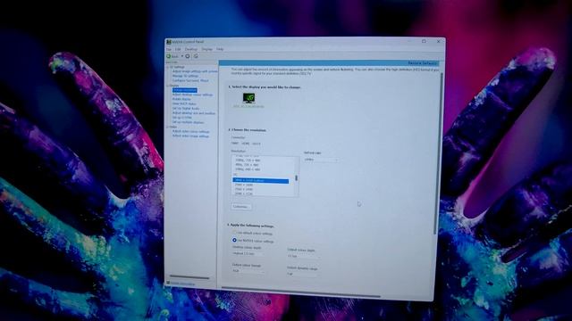Image resolution: width=572 pixels, height=321 pixels.
Task: Open the File menu
Action: pos(169,49)
